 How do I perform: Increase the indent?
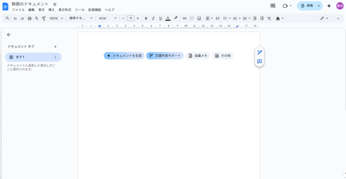(262, 18)
